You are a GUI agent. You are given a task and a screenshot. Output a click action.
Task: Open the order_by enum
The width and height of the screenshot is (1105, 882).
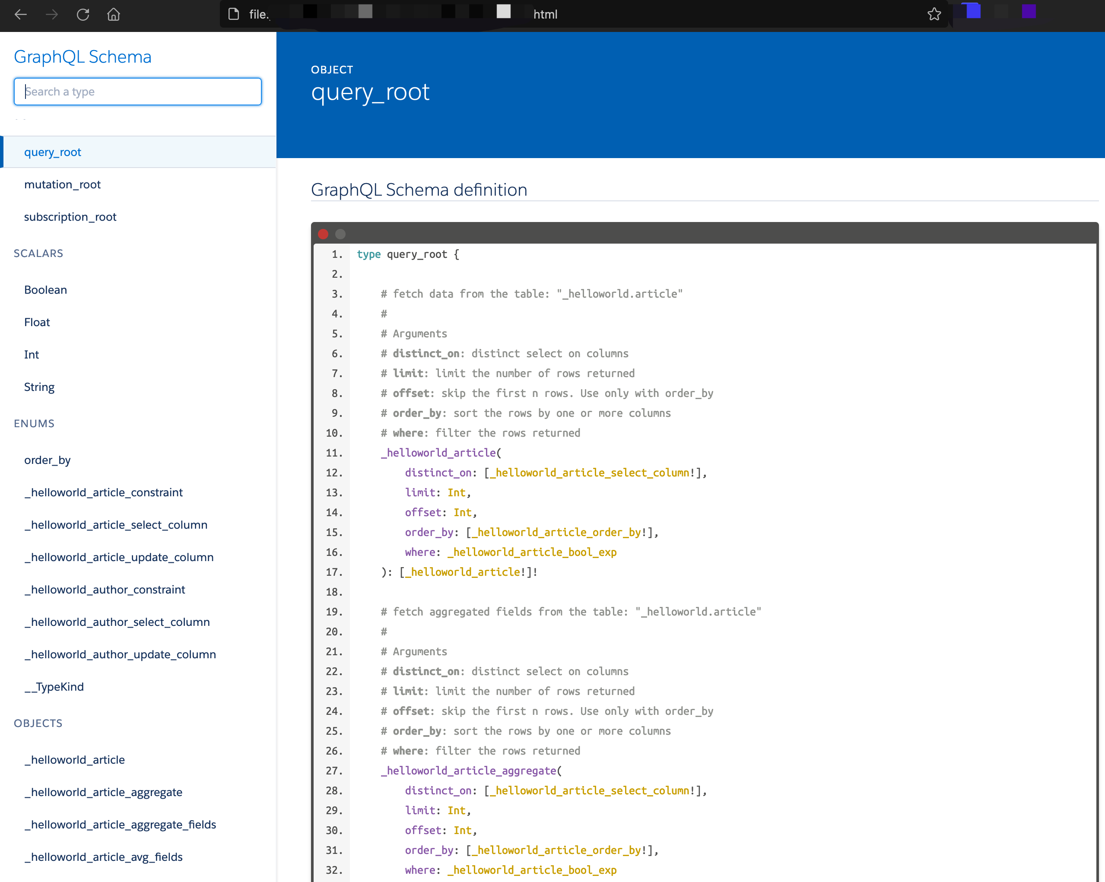click(47, 460)
